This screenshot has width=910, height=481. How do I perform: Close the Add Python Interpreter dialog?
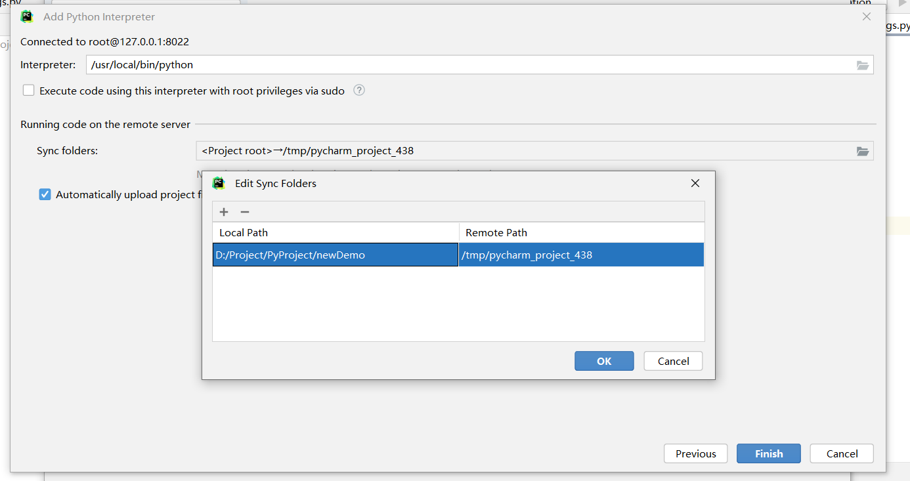pyautogui.click(x=867, y=17)
